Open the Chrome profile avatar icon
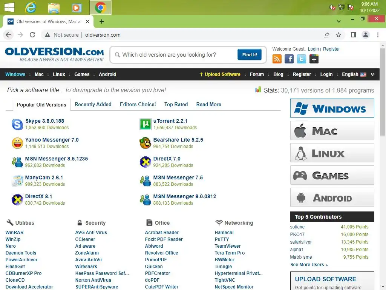This screenshot has height=290, width=386. click(366, 35)
